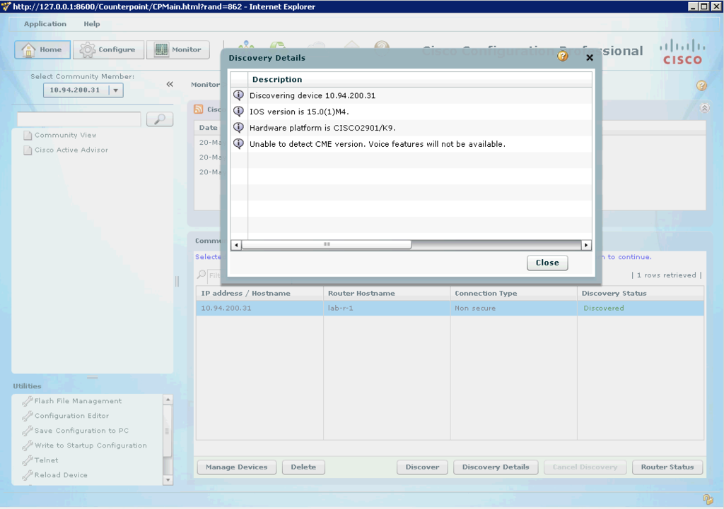
Task: Sort by Router Hostname column
Action: point(387,293)
